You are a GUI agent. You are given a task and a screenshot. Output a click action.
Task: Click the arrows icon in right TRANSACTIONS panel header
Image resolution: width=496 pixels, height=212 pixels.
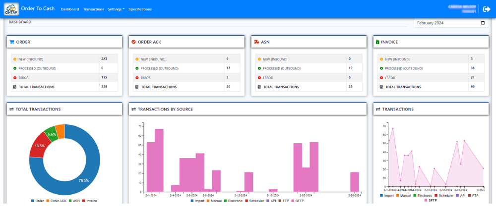378,109
